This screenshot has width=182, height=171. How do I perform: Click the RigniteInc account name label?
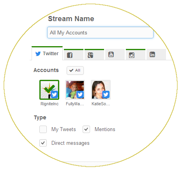click(49, 104)
